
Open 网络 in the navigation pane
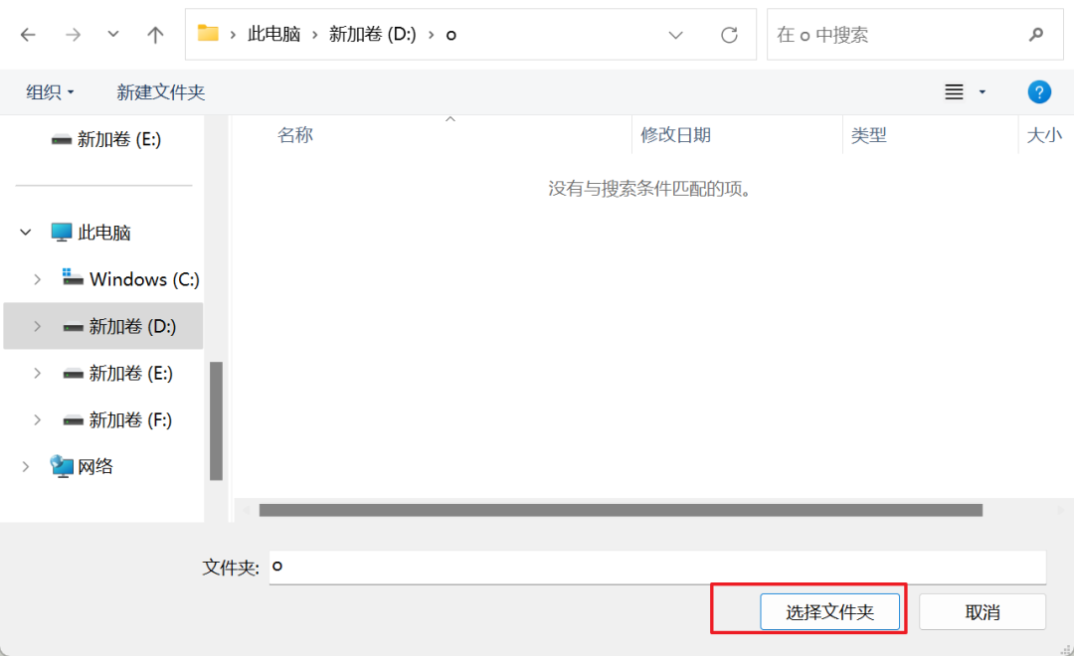point(93,465)
